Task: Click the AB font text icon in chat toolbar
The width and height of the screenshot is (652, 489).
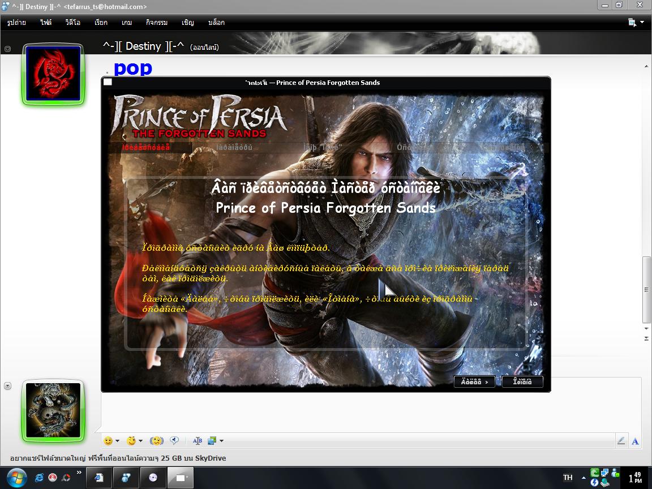Action: [x=198, y=441]
